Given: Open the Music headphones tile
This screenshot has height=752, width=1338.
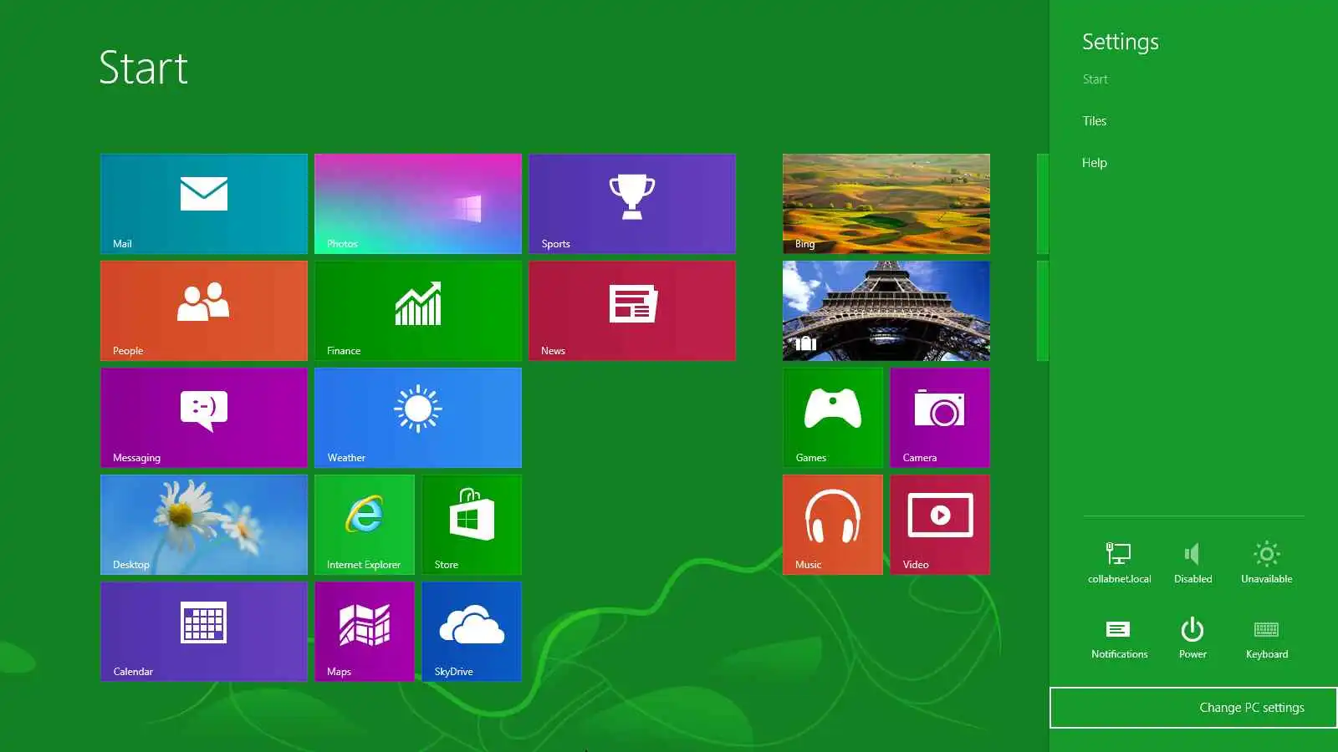Looking at the screenshot, I should [x=833, y=525].
